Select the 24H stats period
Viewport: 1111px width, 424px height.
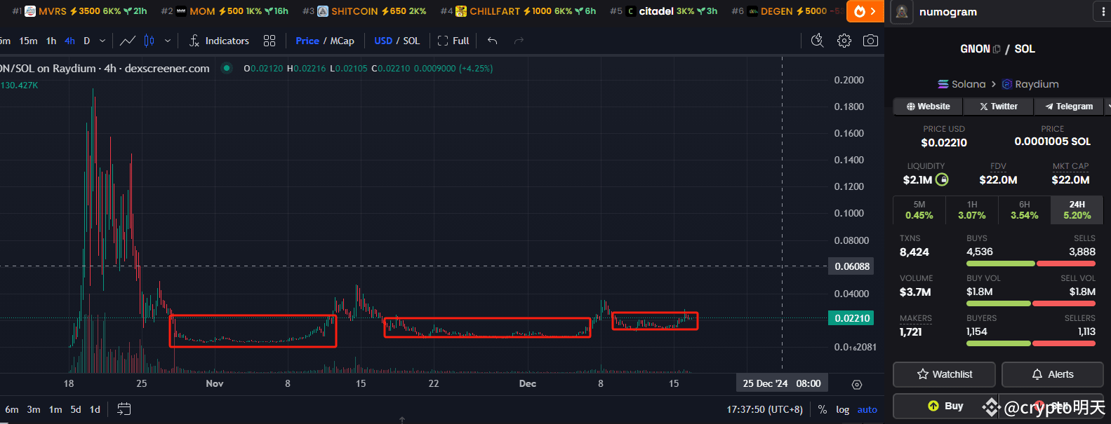(1077, 210)
